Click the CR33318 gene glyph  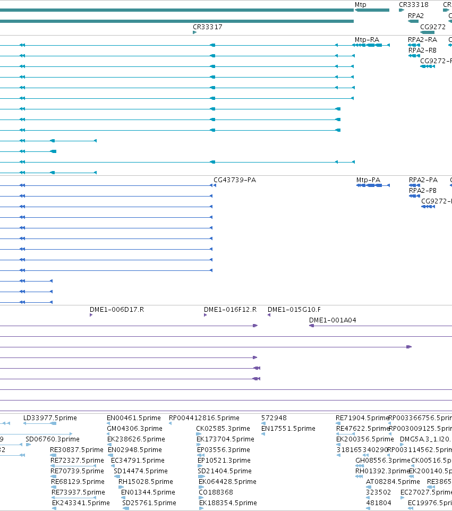click(402, 10)
